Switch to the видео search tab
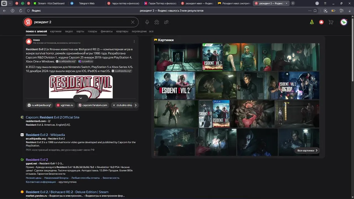Viewport: 354px width, 199px height. coord(69,31)
